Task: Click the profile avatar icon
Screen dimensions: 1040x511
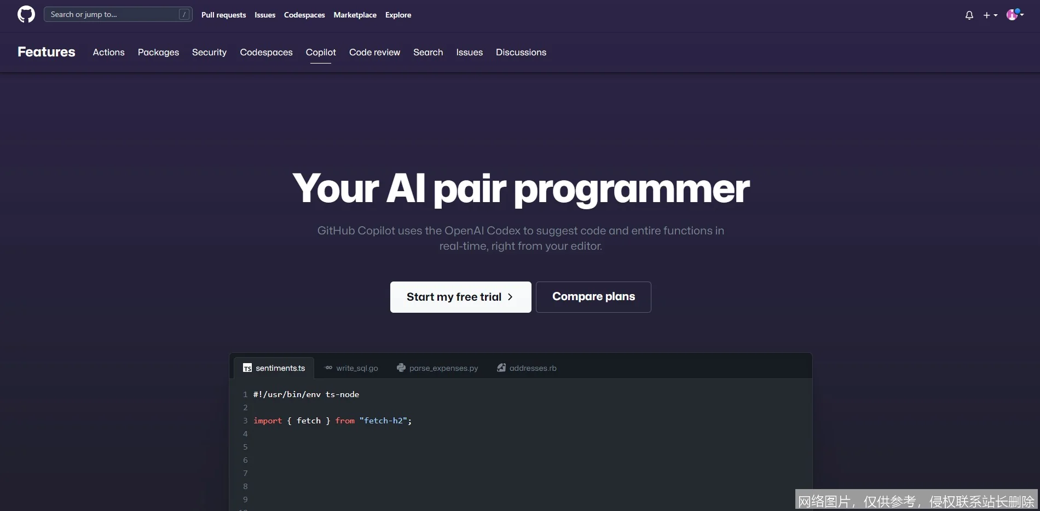Action: pyautogui.click(x=1013, y=14)
